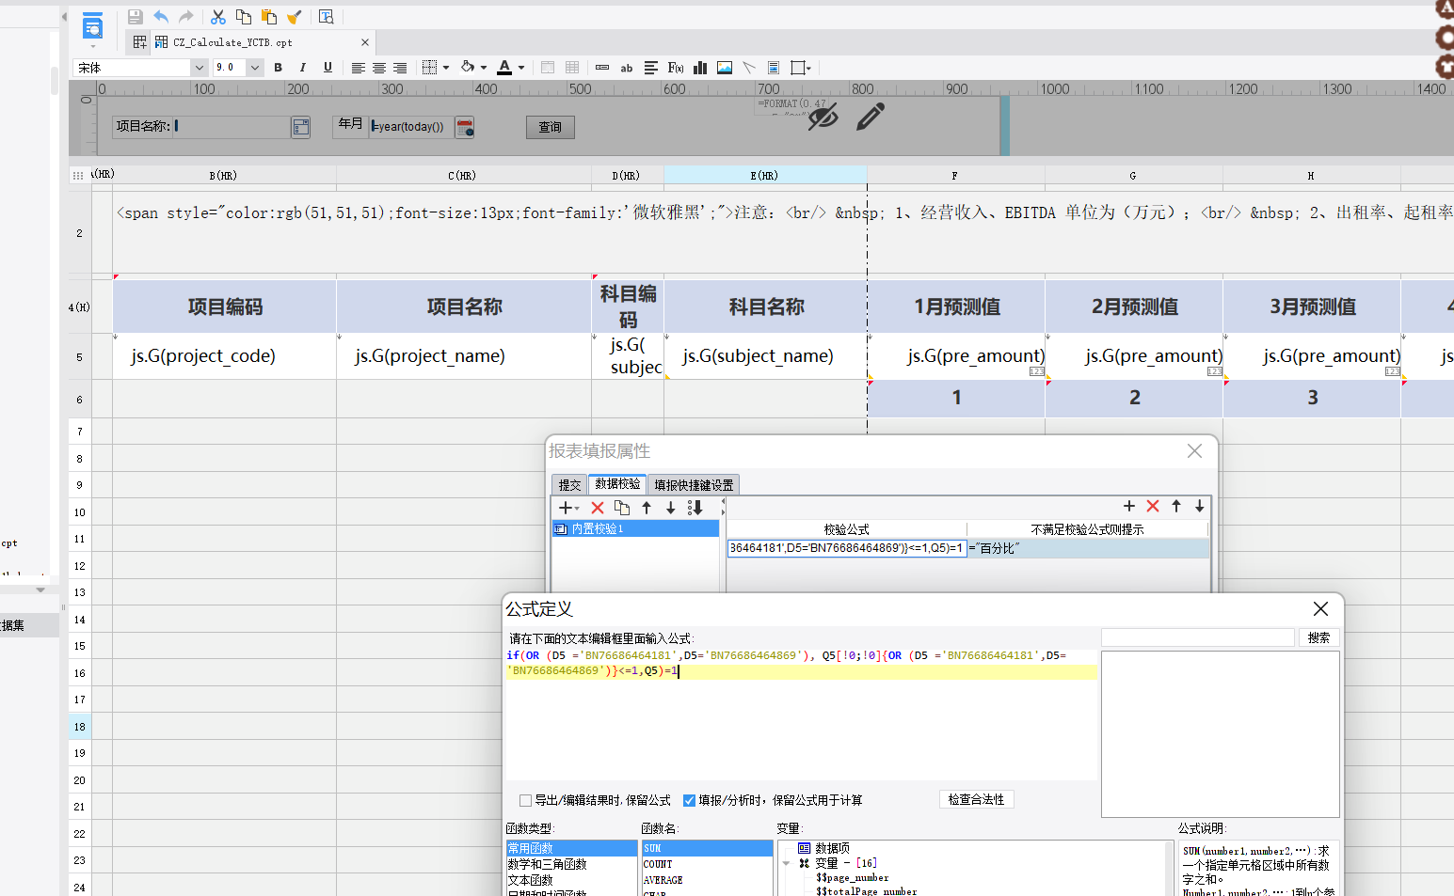Click the tree picker icon beside 项目名称 field
This screenshot has width=1454, height=896.
click(301, 127)
